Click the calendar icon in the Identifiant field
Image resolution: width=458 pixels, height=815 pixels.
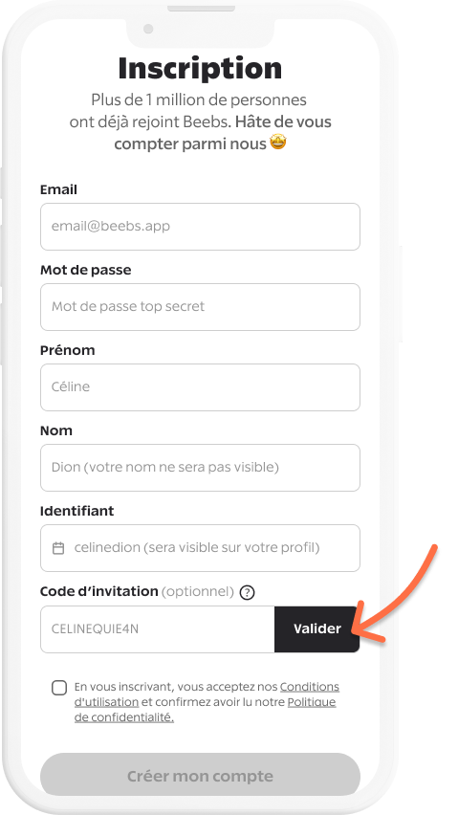click(x=58, y=548)
